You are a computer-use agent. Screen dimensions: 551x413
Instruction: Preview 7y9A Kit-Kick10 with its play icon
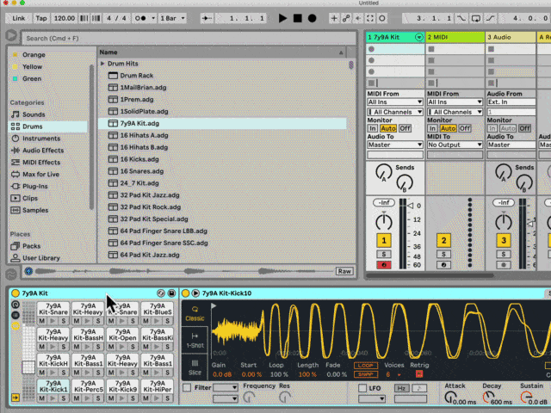195,293
